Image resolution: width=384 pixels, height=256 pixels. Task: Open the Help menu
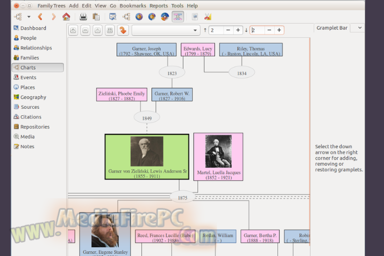(192, 6)
